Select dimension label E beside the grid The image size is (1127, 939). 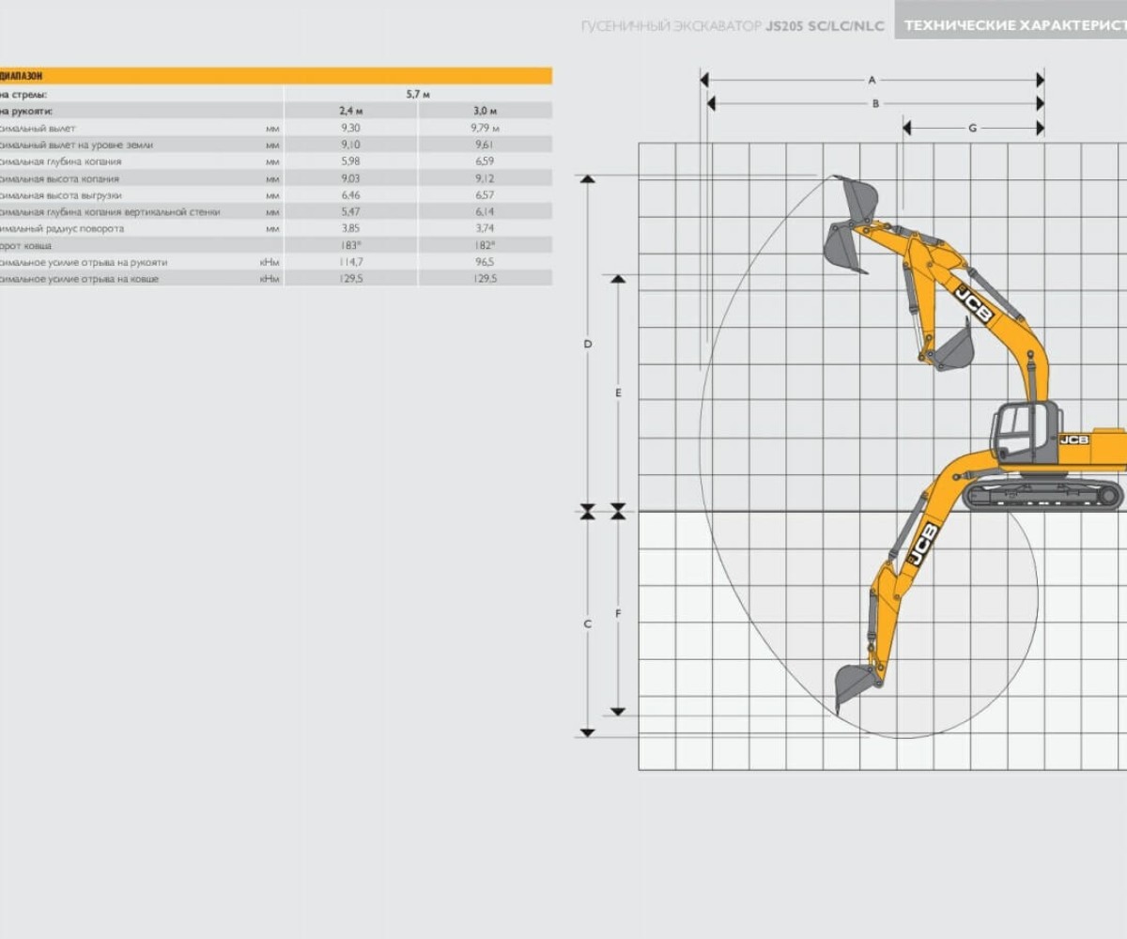pos(618,393)
